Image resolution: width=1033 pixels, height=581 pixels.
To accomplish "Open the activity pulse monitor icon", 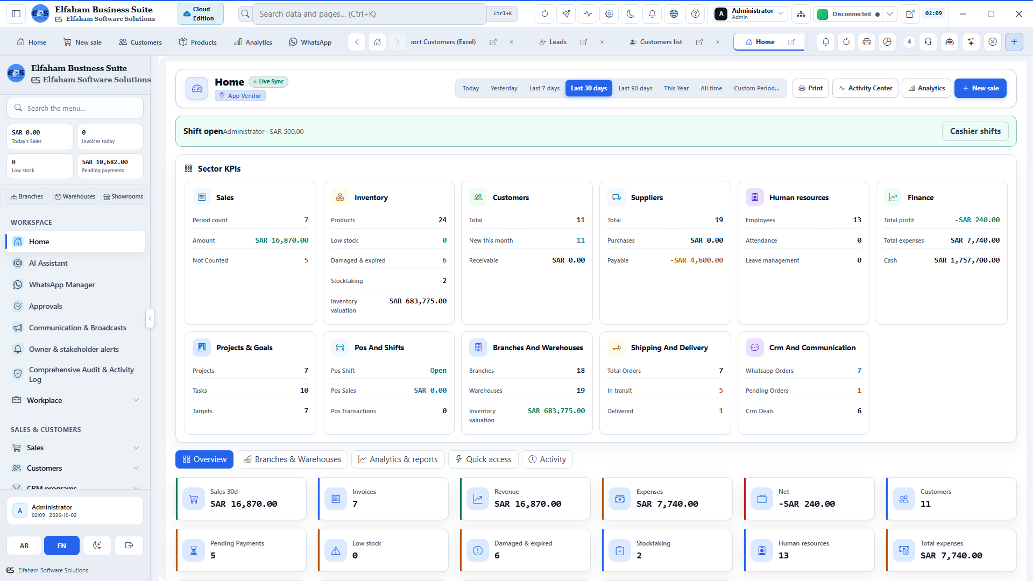I will 588,14.
